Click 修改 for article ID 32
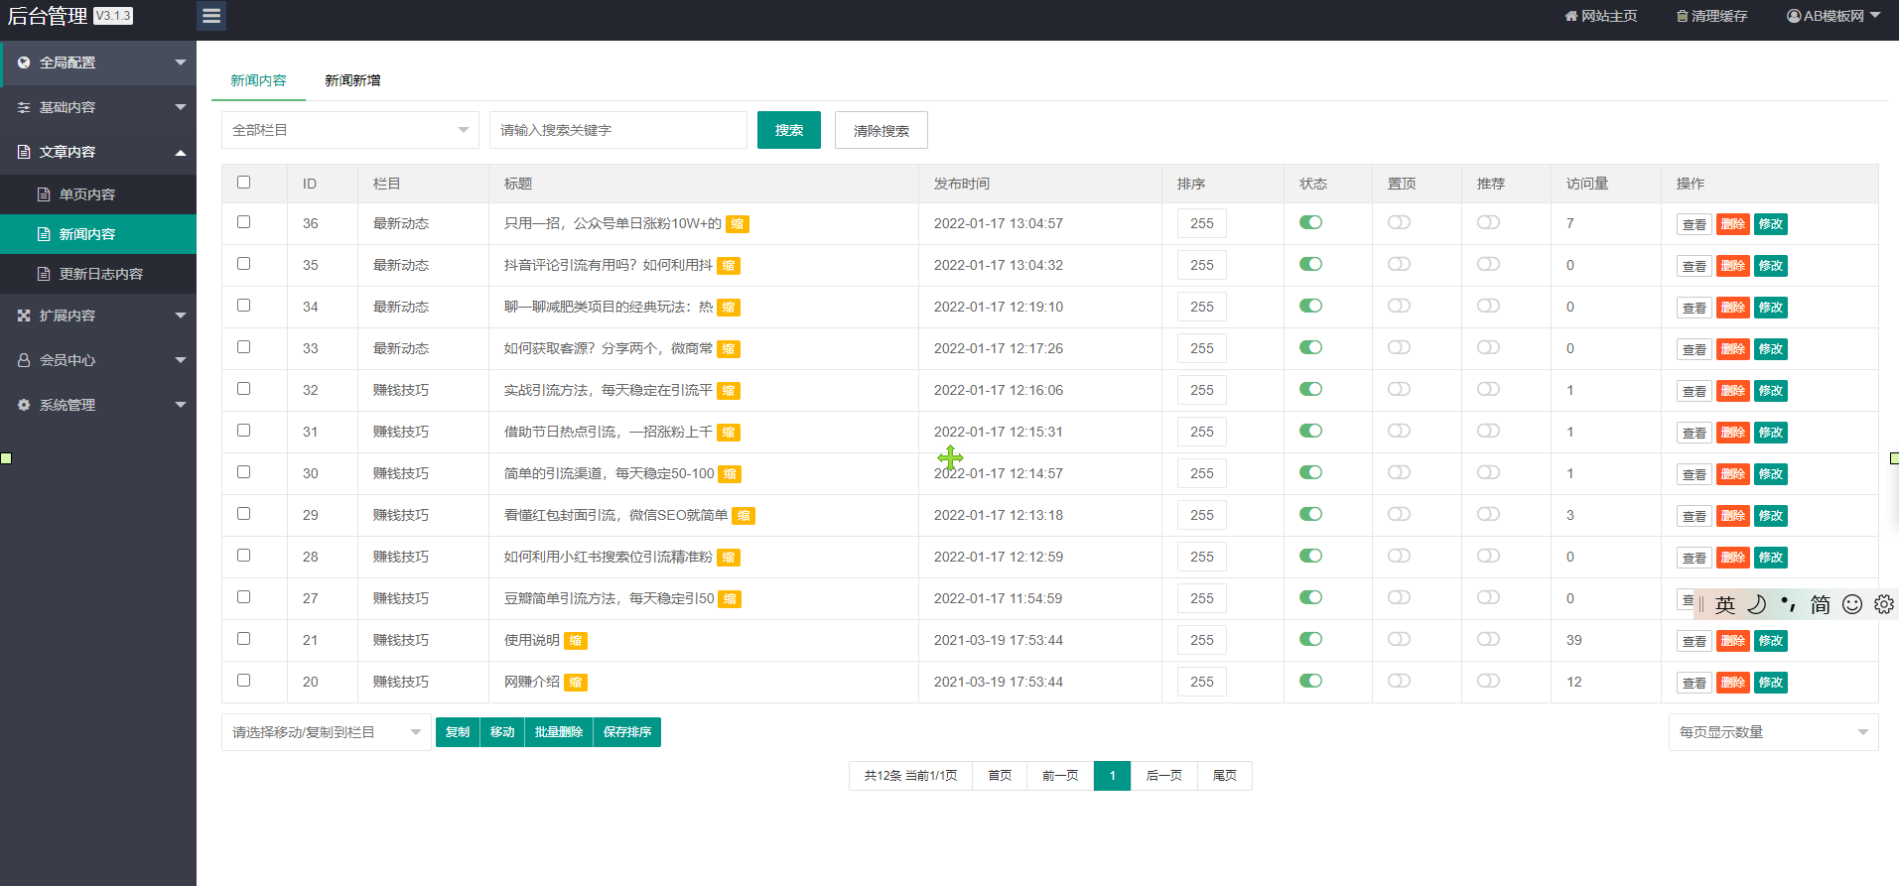 coord(1771,391)
